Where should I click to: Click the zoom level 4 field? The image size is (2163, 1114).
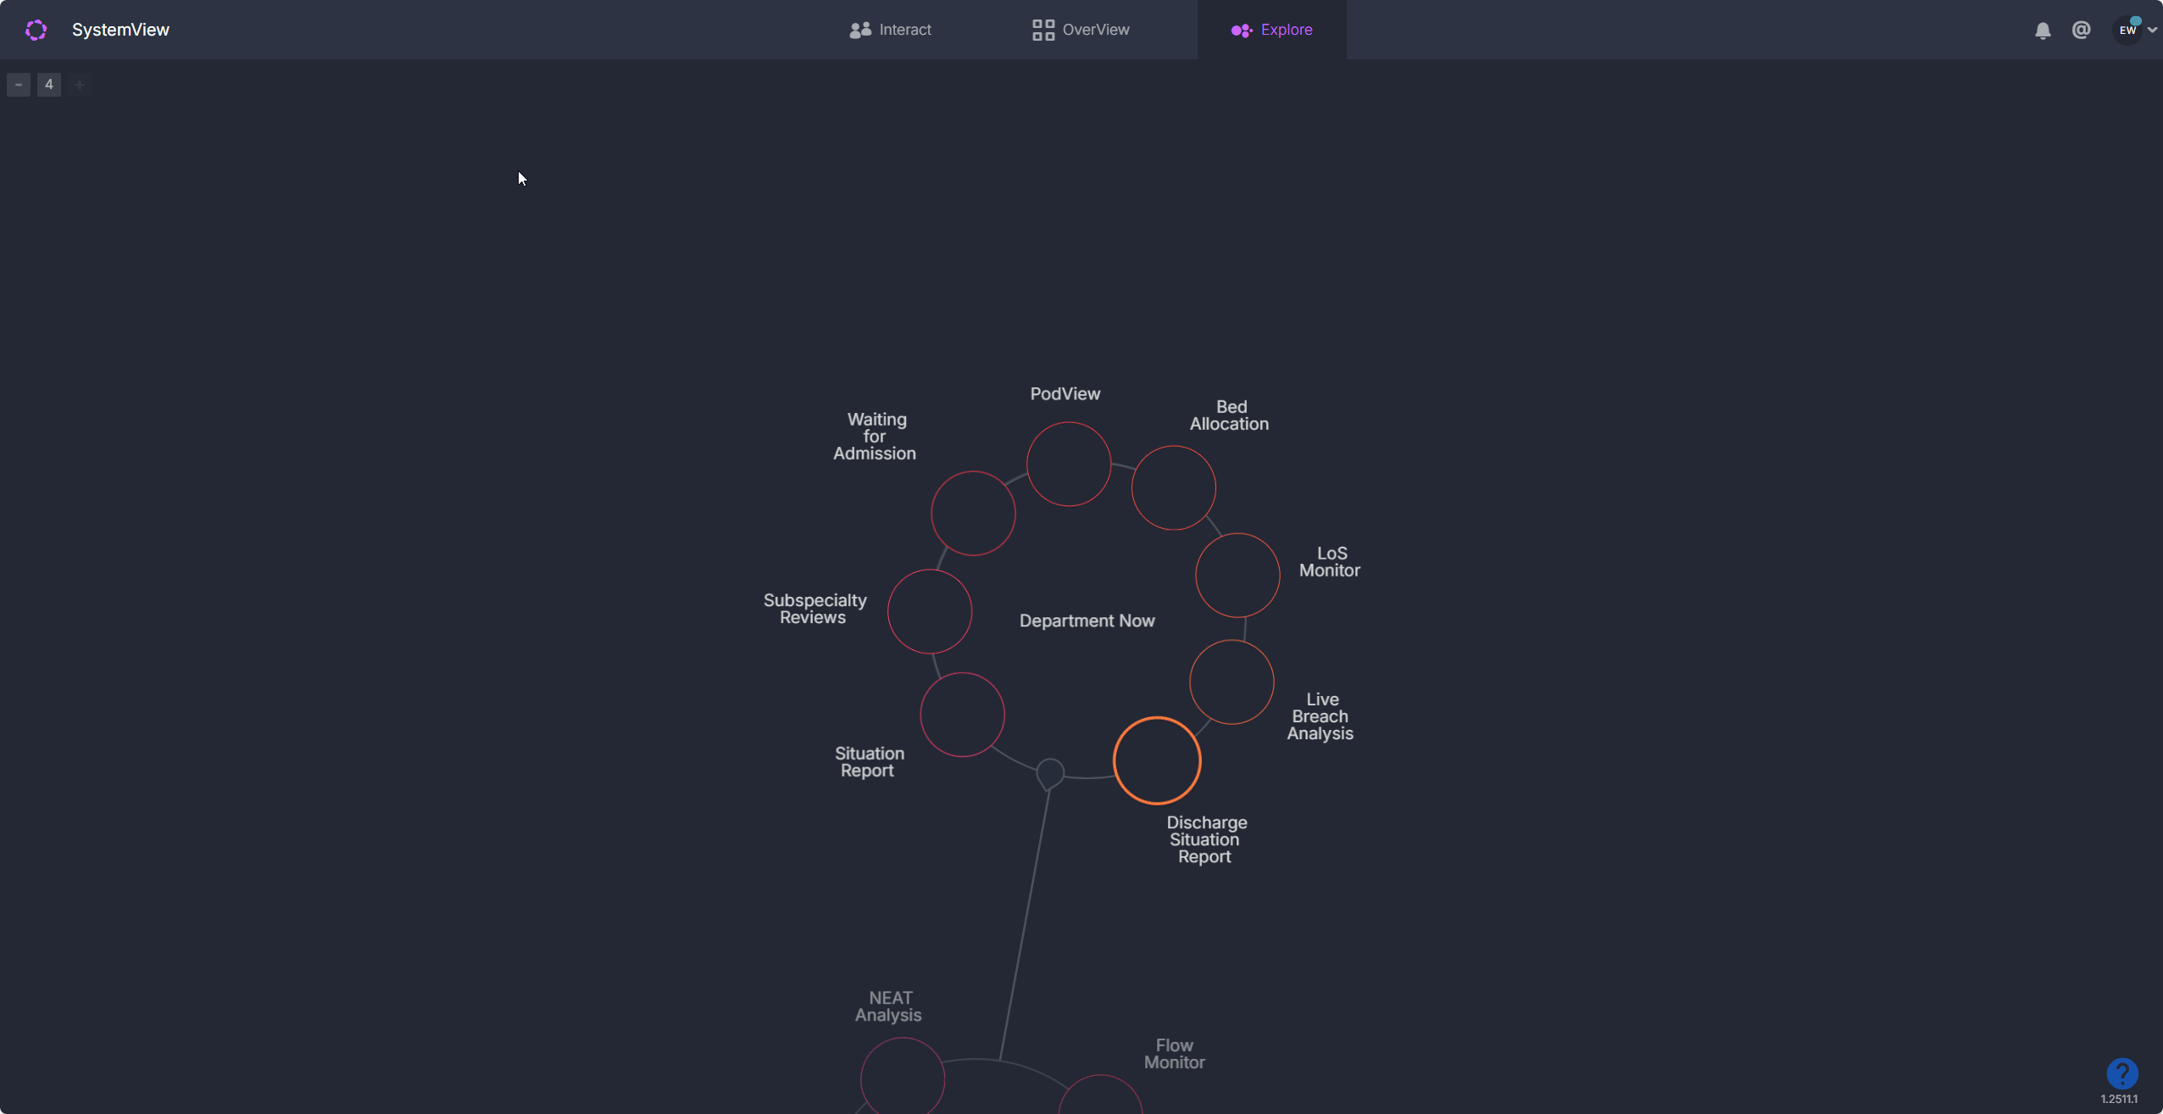pos(49,85)
